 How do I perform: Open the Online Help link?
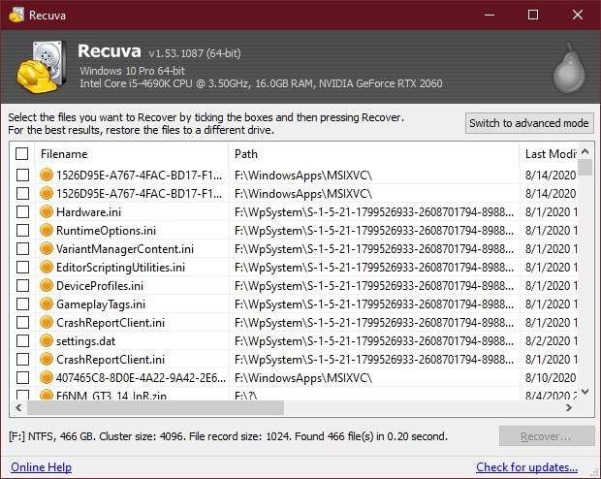41,467
